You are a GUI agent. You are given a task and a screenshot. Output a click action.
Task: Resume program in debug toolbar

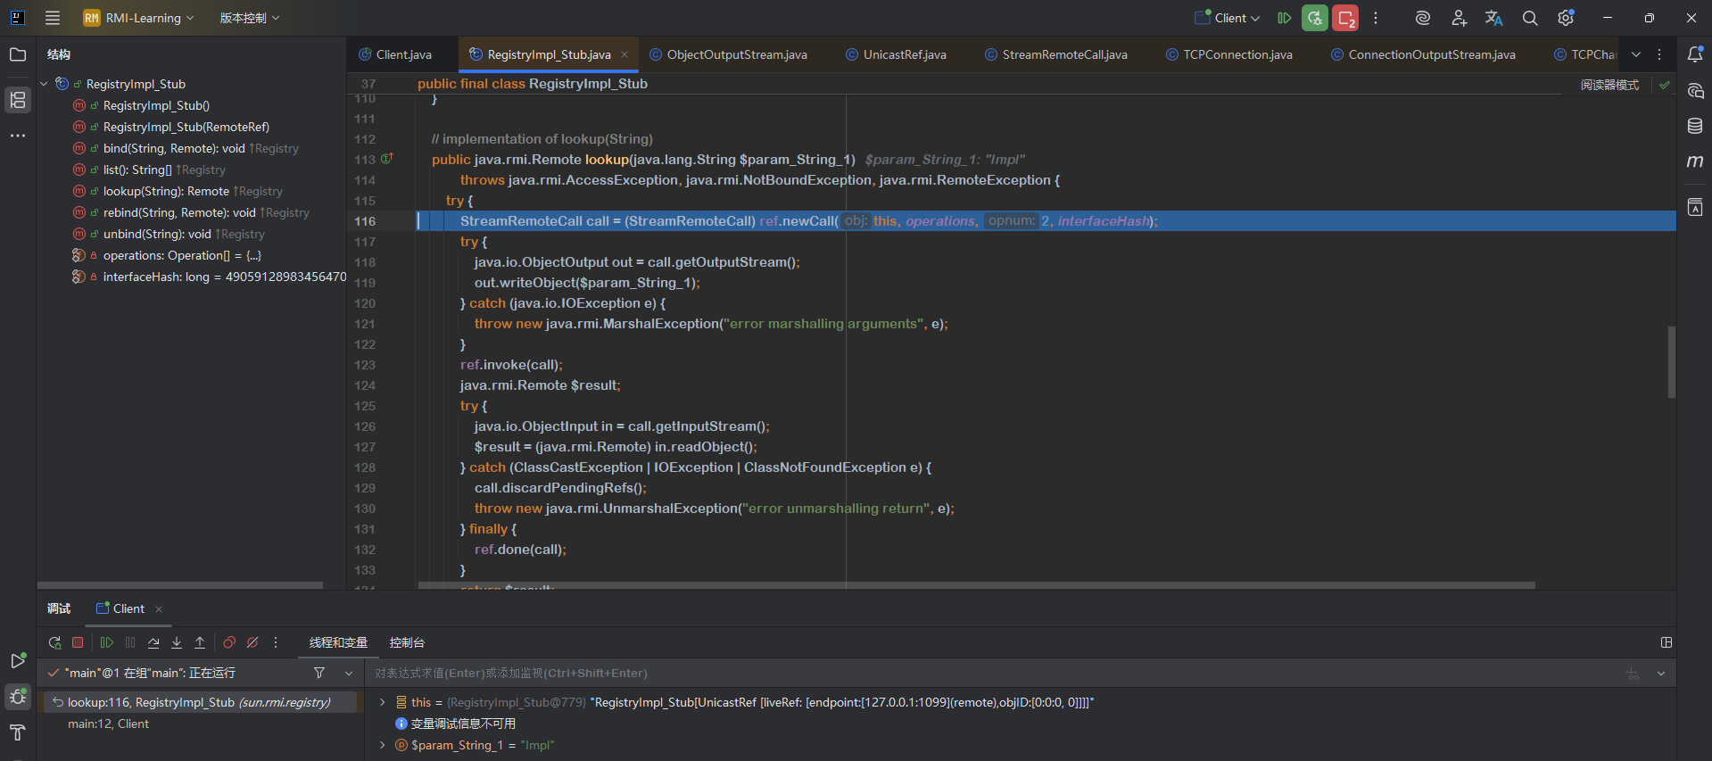(107, 642)
